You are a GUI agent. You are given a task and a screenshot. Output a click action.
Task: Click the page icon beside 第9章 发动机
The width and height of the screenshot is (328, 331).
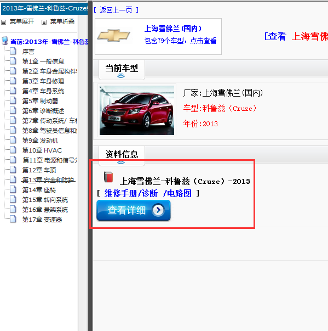point(13,140)
